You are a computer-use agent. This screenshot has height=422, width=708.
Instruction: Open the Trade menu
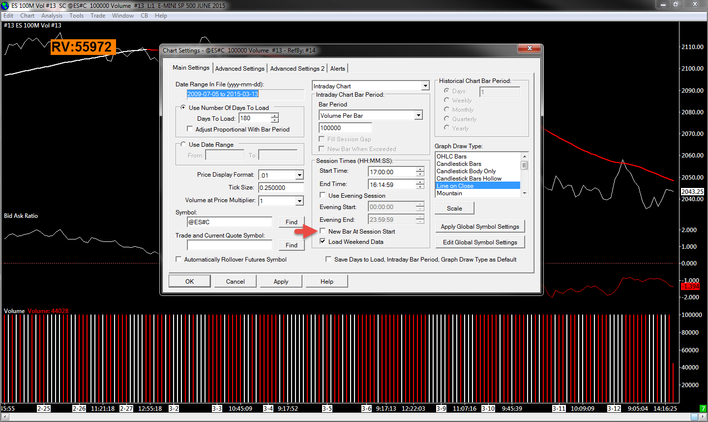click(x=98, y=16)
